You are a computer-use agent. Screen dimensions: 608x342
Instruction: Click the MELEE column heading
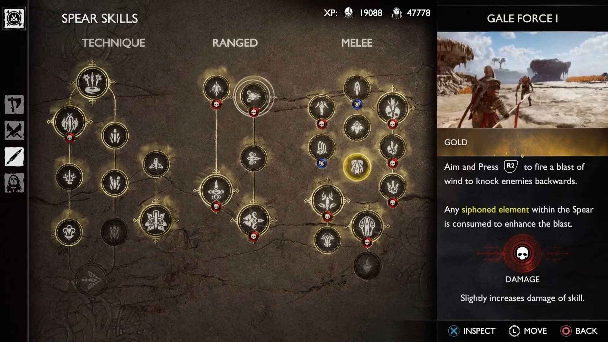(x=357, y=43)
